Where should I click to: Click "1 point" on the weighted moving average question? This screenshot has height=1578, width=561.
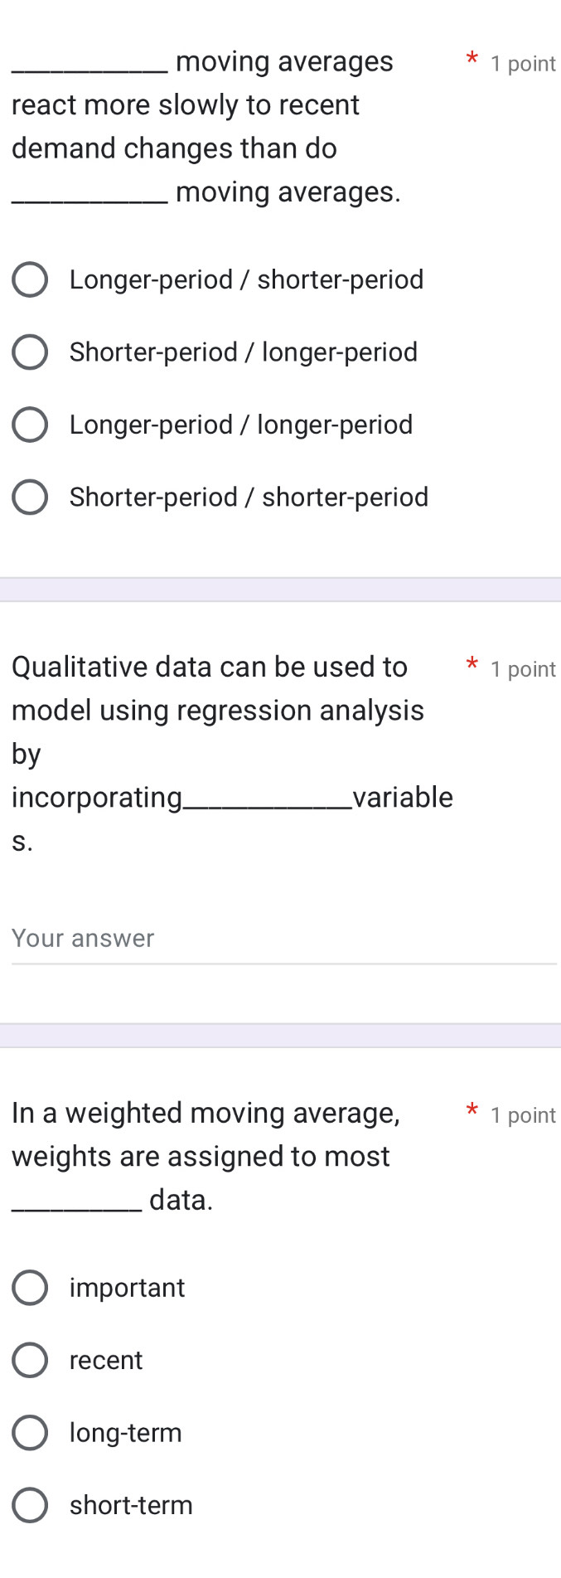click(x=523, y=1115)
